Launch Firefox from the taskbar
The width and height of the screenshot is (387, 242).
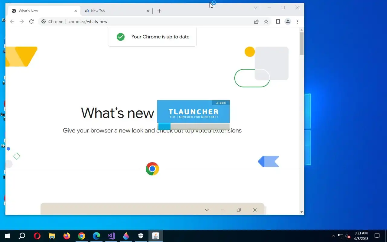67,236
